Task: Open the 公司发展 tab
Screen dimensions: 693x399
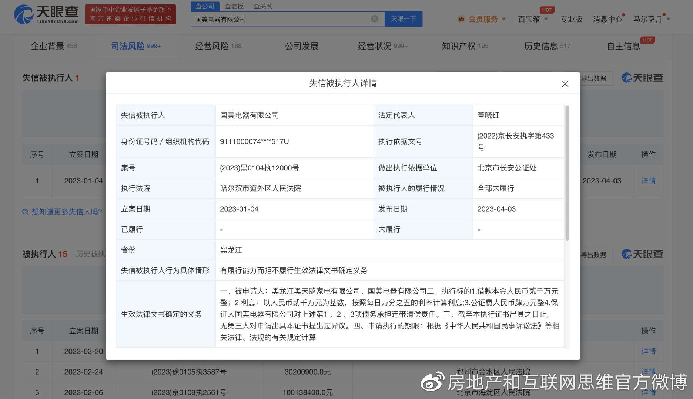Action: pyautogui.click(x=302, y=46)
